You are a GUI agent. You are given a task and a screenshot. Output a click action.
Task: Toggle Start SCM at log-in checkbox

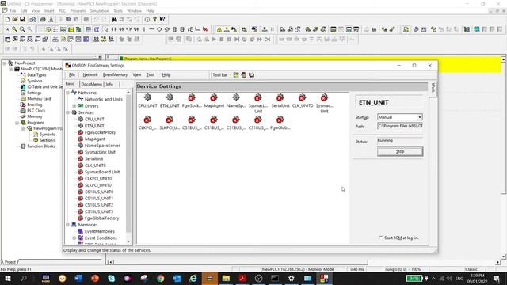pyautogui.click(x=380, y=237)
